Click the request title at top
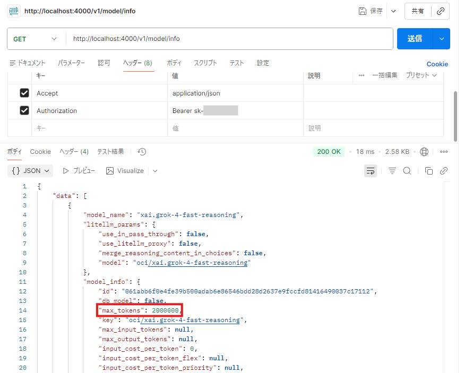Screen dimensions: 464x373 [x=80, y=11]
